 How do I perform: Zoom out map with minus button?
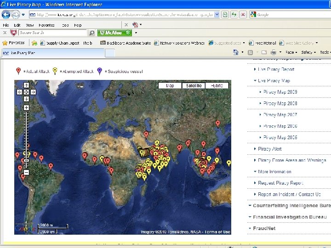(26, 172)
